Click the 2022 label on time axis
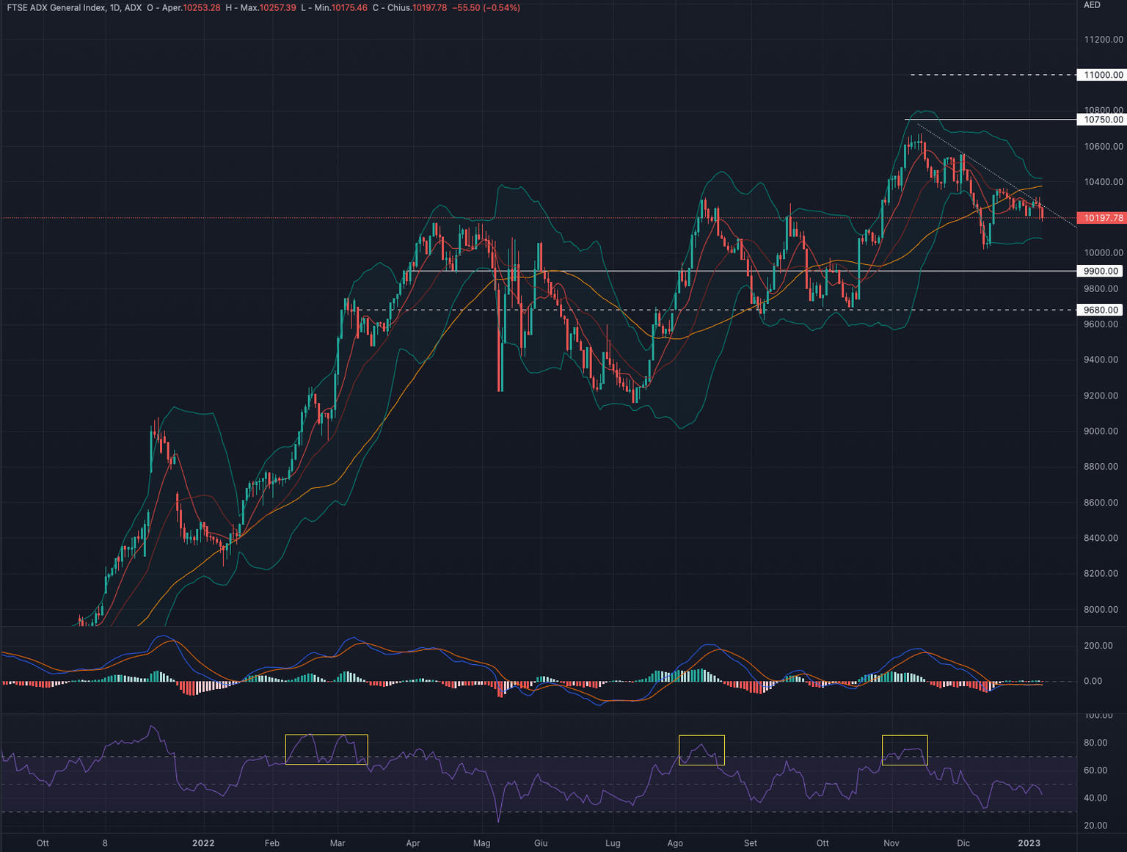This screenshot has height=852, width=1127. (203, 843)
